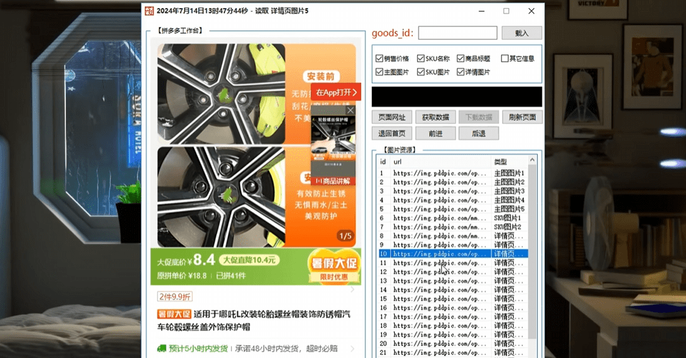Click the url column header
This screenshot has height=358, width=686.
440,162
